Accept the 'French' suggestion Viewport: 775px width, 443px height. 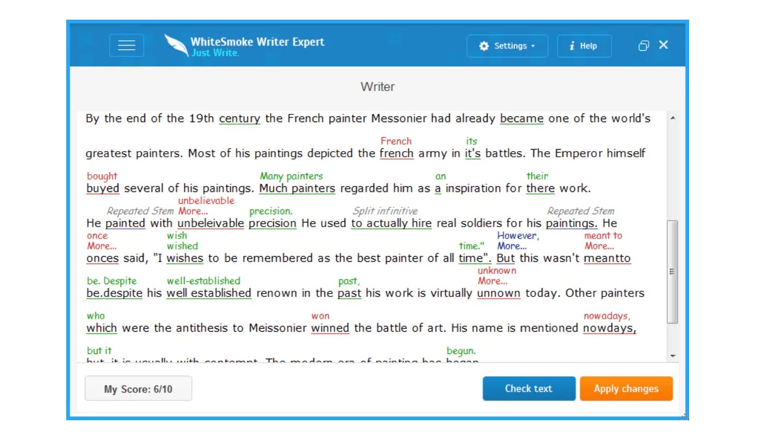[396, 141]
